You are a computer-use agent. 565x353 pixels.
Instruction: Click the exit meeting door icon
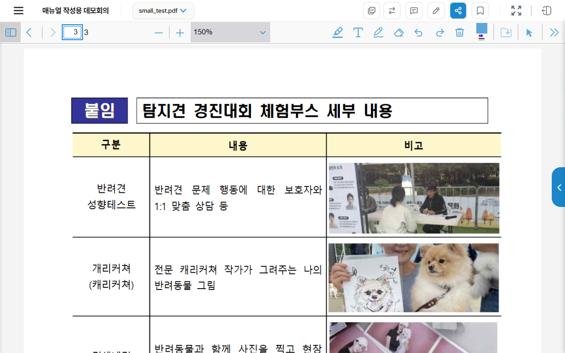pos(547,11)
